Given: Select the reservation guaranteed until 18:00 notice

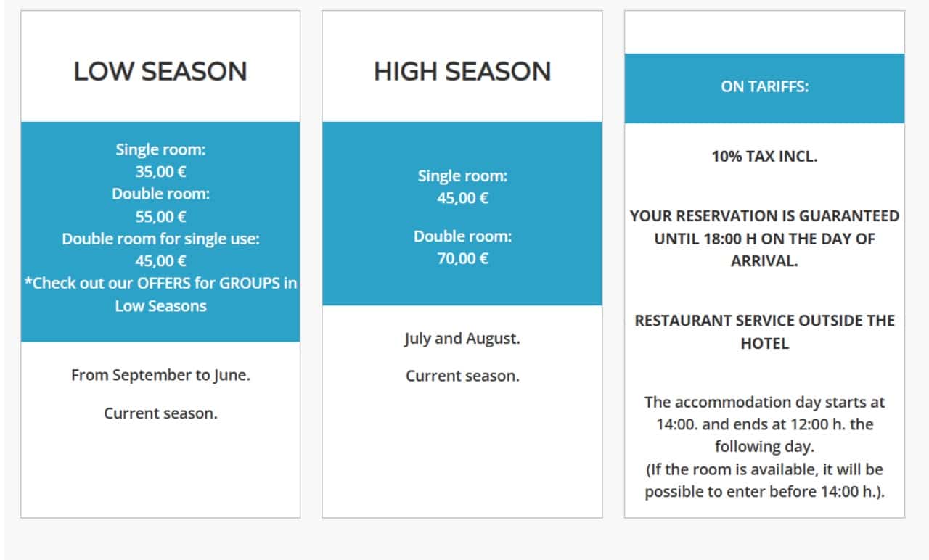Looking at the screenshot, I should click(764, 239).
